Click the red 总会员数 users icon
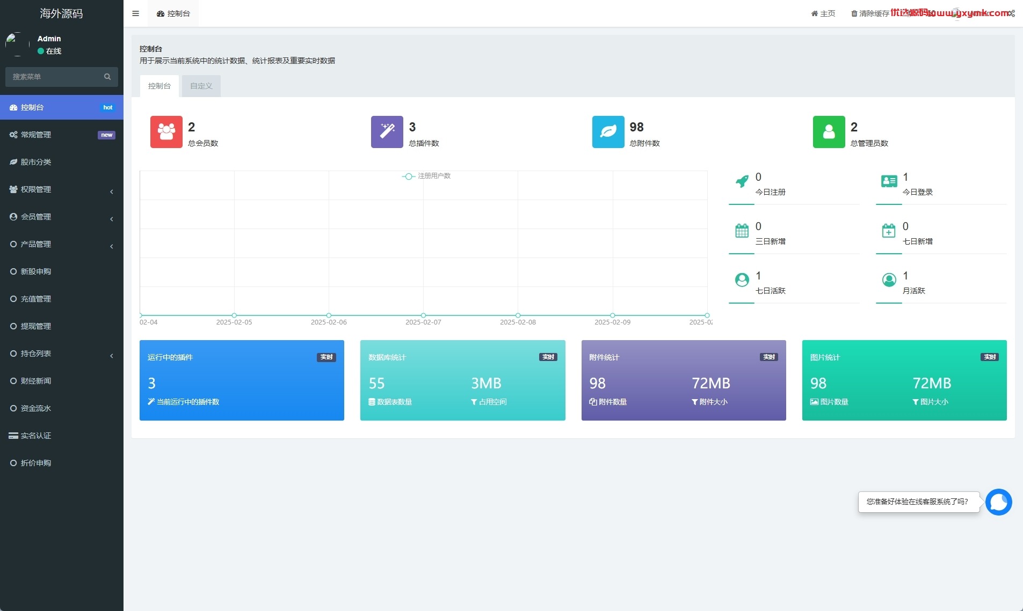The image size is (1023, 611). pyautogui.click(x=166, y=132)
